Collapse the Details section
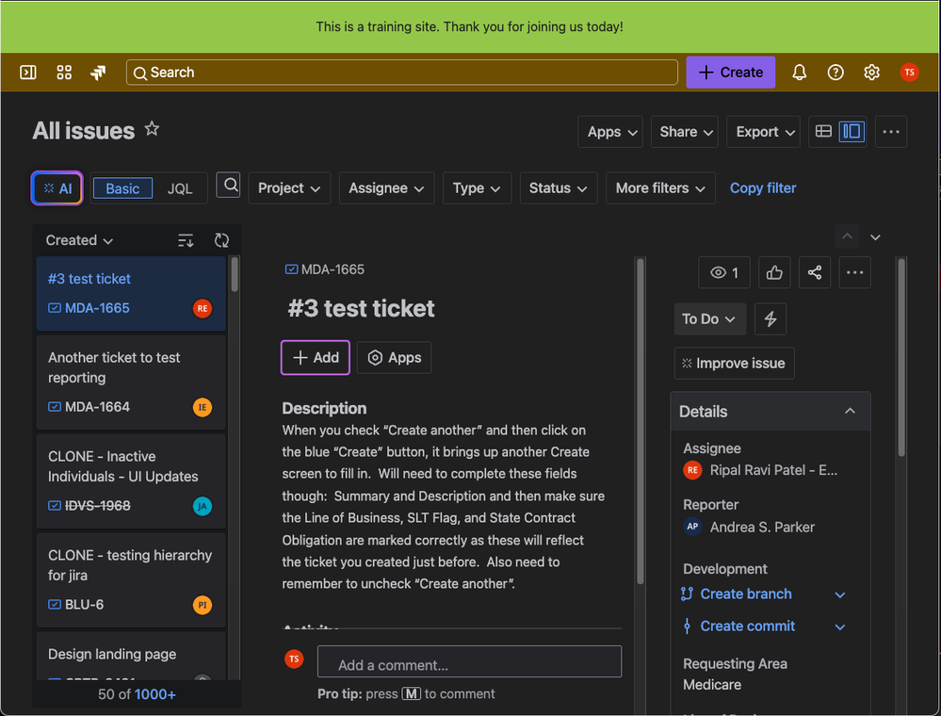This screenshot has height=716, width=941. click(x=850, y=411)
